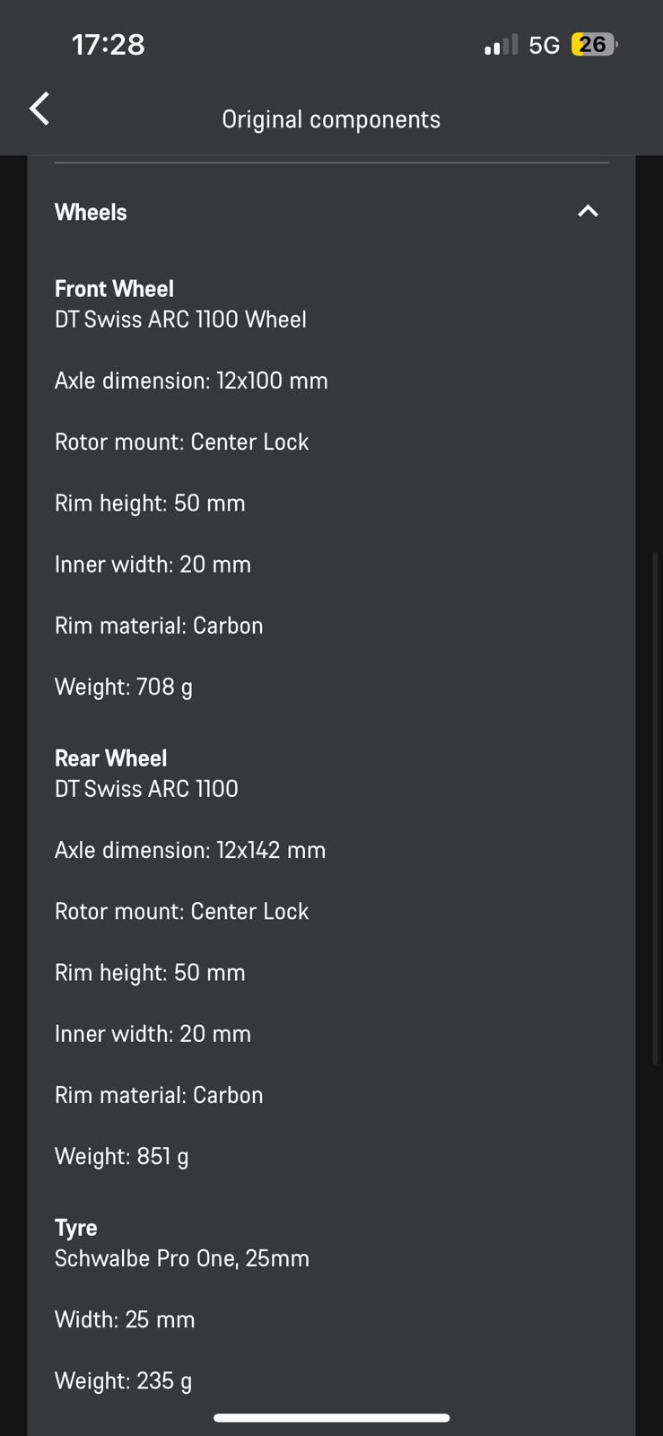Tap the 17:28 clock in status bar

coord(108,45)
